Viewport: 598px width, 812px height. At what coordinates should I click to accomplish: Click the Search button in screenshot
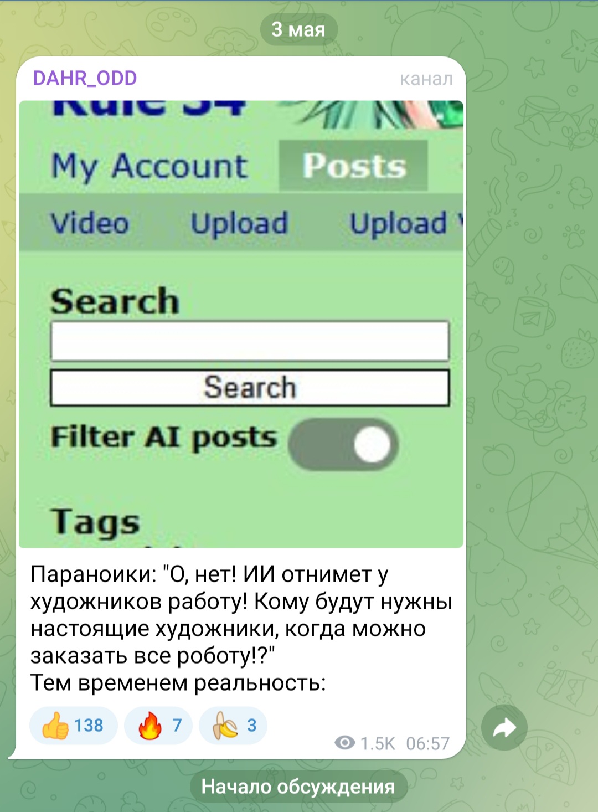point(250,388)
